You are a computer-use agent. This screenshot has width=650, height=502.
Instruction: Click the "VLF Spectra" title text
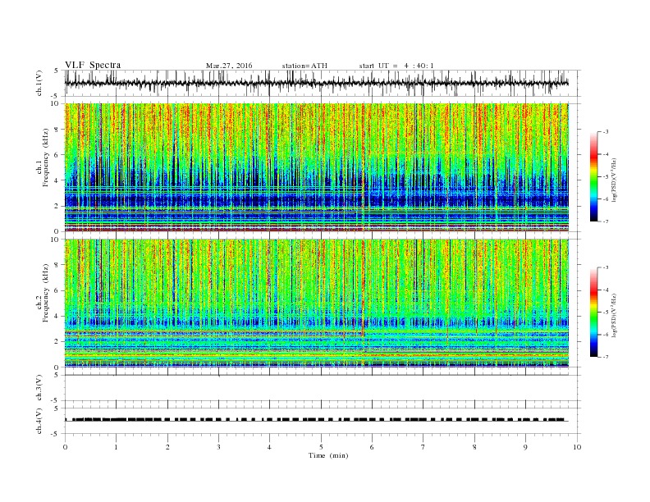(93, 65)
